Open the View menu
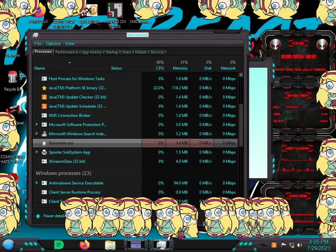This screenshot has height=252, width=336. coord(70,44)
